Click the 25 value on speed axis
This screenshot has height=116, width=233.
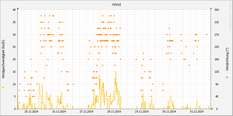point(14,47)
